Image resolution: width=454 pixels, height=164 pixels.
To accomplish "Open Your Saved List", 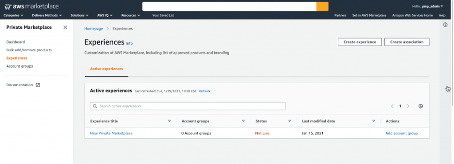I will (163, 15).
